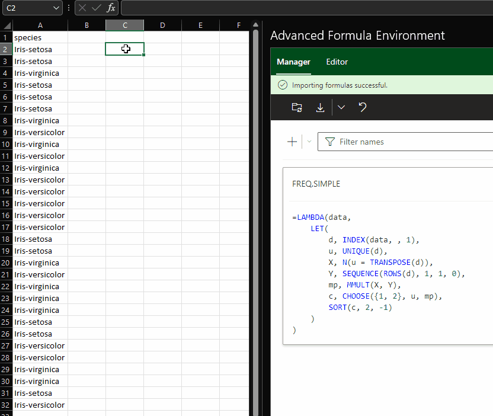Click the undo icon in the AFE toolbar

pyautogui.click(x=361, y=107)
